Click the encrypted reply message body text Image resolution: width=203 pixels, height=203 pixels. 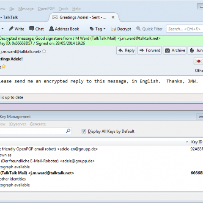(x=99, y=81)
